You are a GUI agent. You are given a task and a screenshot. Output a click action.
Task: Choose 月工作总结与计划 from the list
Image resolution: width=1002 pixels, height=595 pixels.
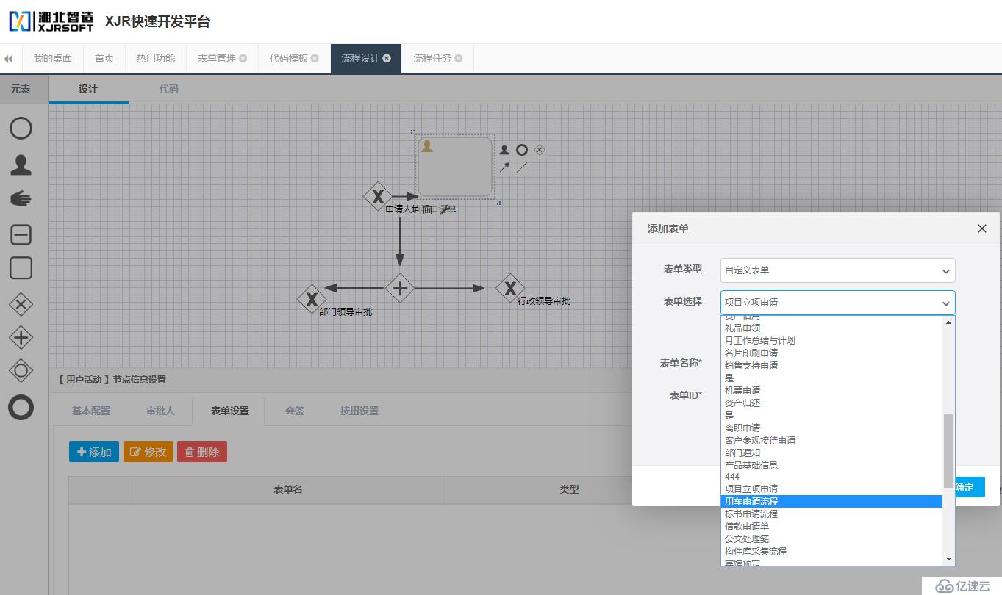tap(831, 341)
